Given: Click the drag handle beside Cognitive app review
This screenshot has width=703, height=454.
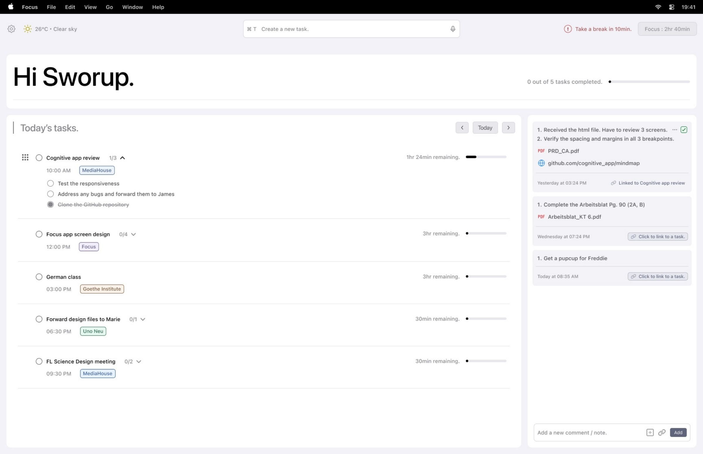Looking at the screenshot, I should tap(25, 157).
